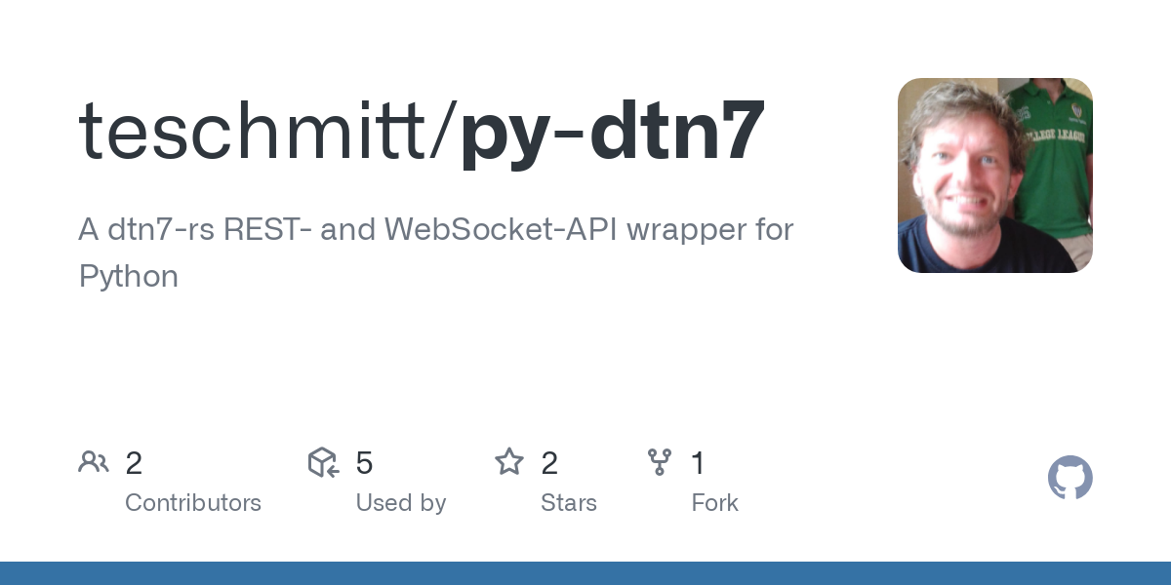Click the Fork label text
1171x585 pixels.
coord(715,503)
